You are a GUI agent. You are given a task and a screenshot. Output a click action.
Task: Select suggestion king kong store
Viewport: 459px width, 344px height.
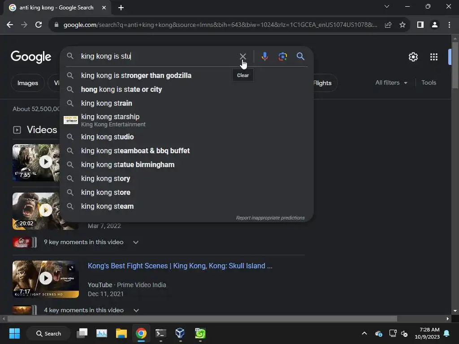point(186,193)
